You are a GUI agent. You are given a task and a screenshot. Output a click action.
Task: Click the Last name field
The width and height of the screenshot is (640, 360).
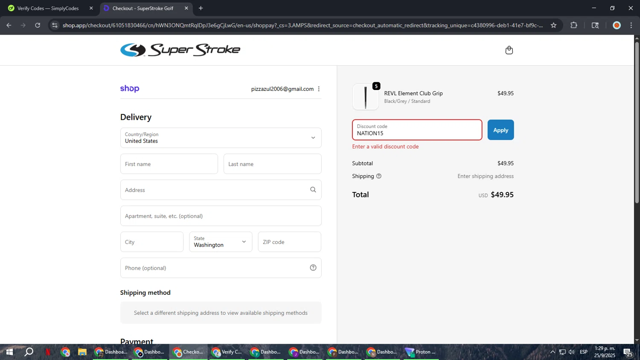[x=272, y=164]
